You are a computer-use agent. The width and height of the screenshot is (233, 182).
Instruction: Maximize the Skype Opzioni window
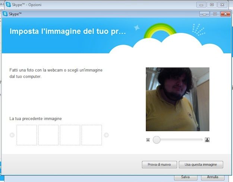click(212, 5)
